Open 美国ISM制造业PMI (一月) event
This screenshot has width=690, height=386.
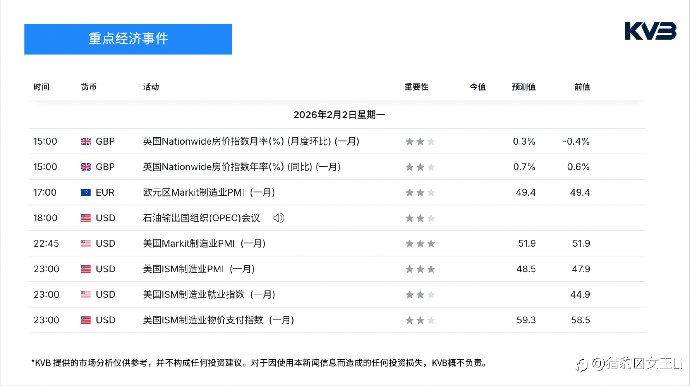click(x=199, y=269)
